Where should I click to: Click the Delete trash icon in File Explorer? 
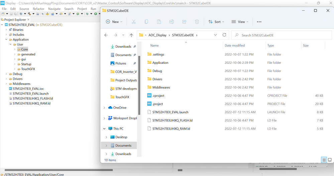(x=197, y=22)
